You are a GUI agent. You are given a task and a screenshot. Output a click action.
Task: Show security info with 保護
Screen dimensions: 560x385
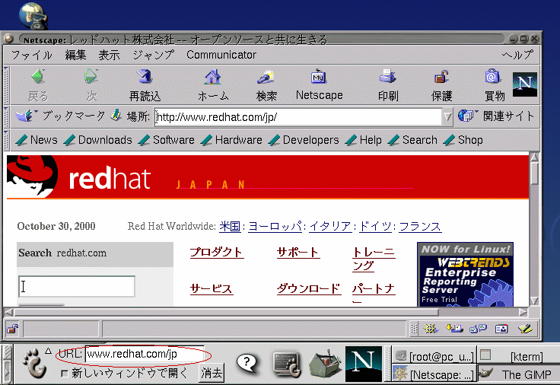(x=442, y=85)
